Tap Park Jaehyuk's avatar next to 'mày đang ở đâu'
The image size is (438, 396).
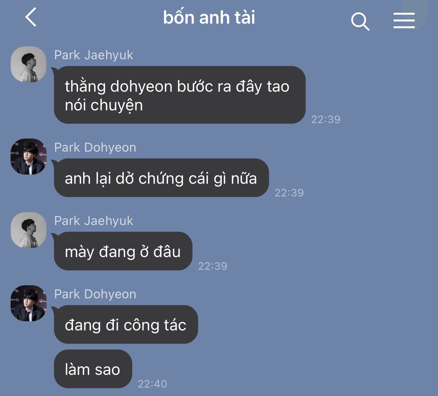(x=29, y=230)
